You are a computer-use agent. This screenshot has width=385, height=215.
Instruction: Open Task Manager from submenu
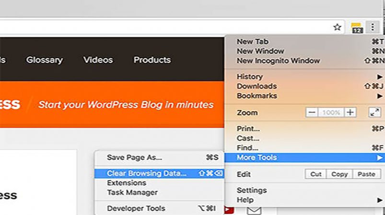[159, 193]
